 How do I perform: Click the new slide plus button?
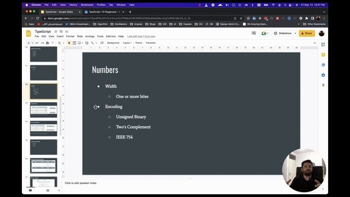pyautogui.click(x=28, y=43)
